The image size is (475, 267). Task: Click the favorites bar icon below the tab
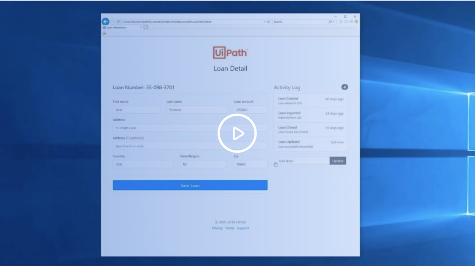click(x=104, y=33)
